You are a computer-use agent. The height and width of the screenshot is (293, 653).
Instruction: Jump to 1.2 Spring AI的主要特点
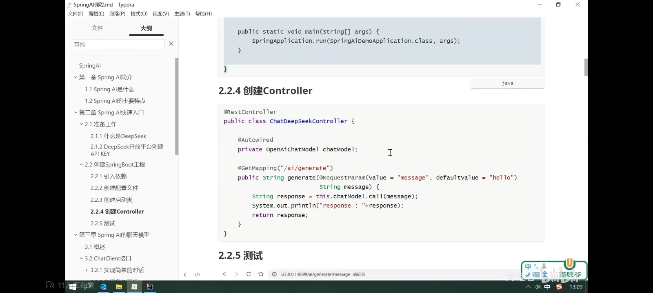point(115,101)
